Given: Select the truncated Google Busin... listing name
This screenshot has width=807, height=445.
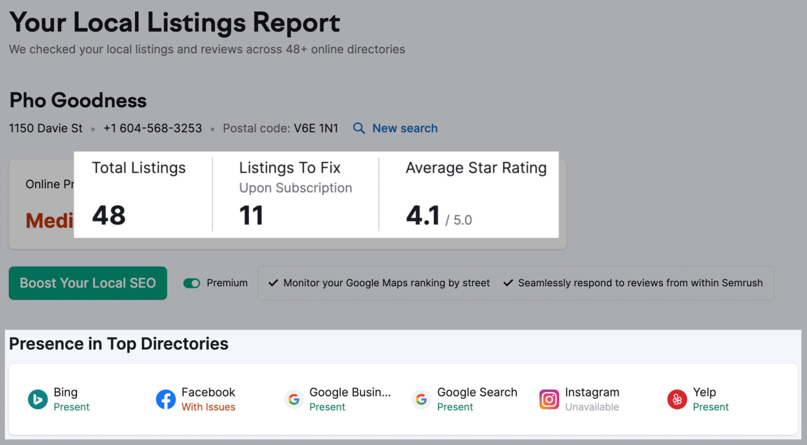Looking at the screenshot, I should point(350,392).
